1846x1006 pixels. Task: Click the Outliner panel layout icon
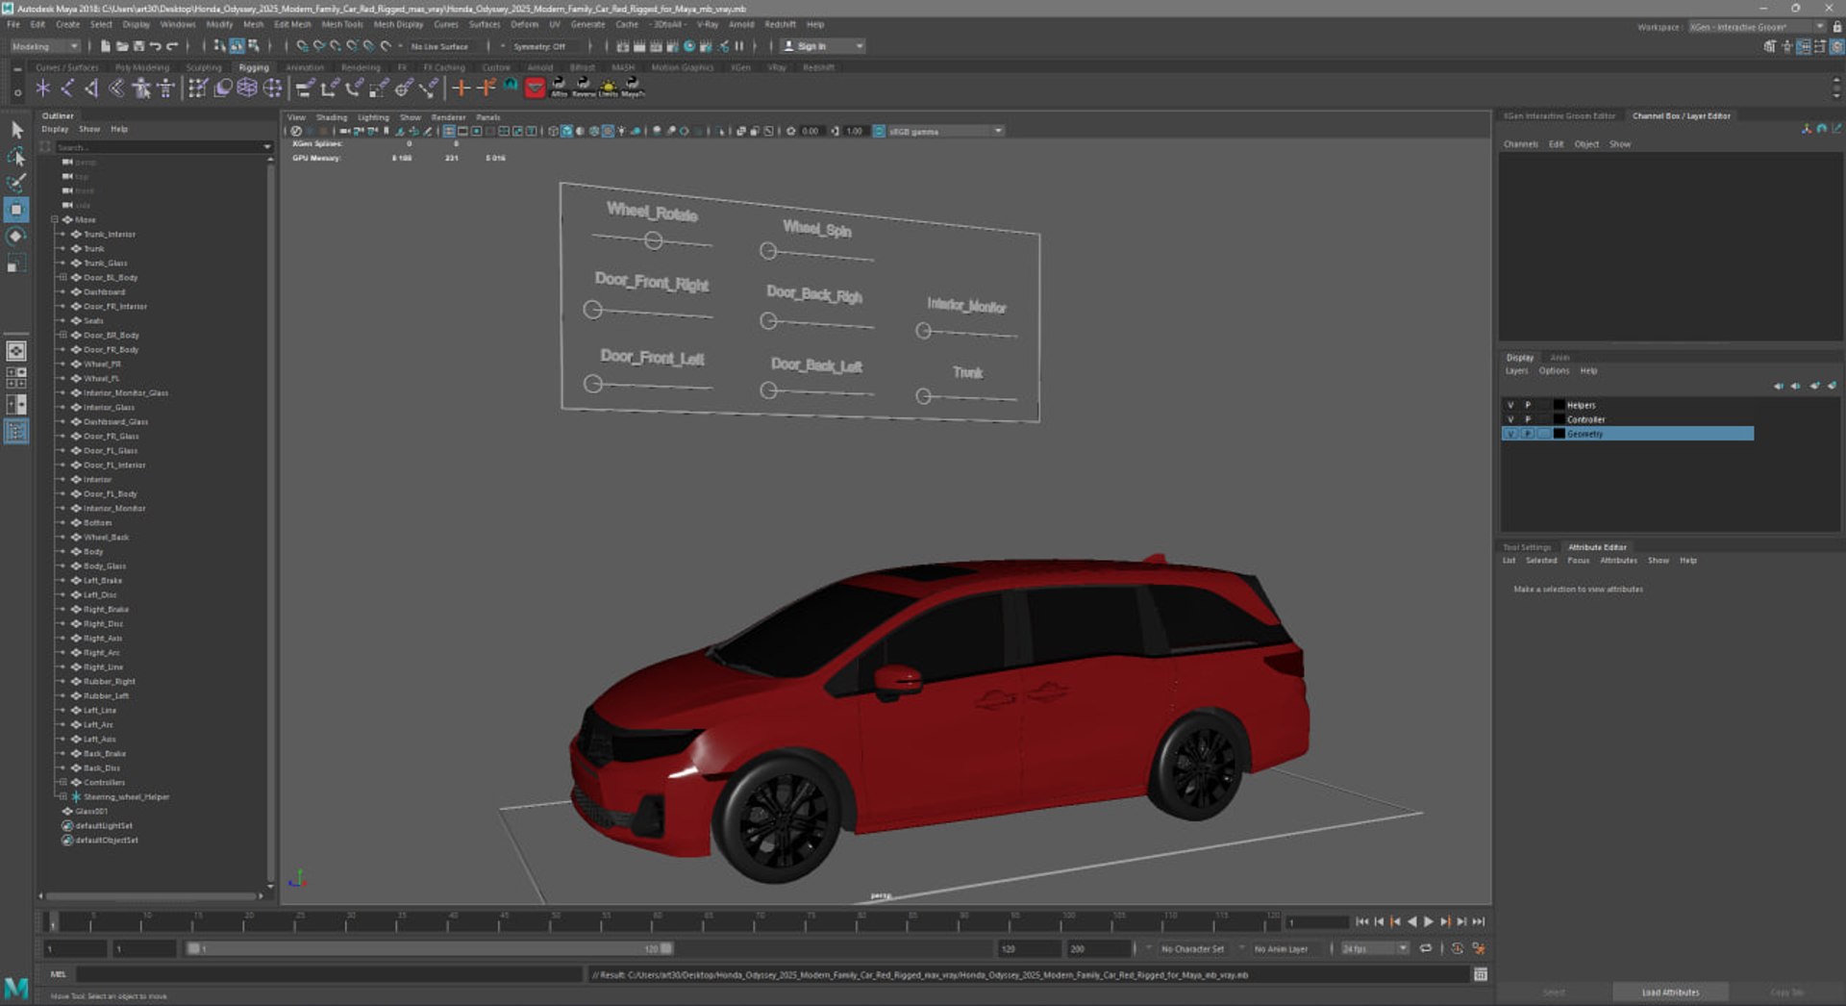pos(16,432)
